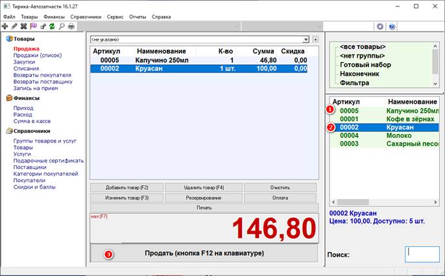Image resolution: width=445 pixels, height=276 pixels.
Task: Click the magnifier Search toolbar icon
Action: (62, 27)
